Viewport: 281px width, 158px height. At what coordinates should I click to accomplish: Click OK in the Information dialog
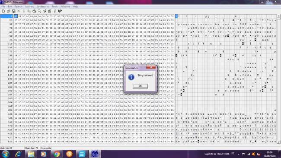[140, 86]
